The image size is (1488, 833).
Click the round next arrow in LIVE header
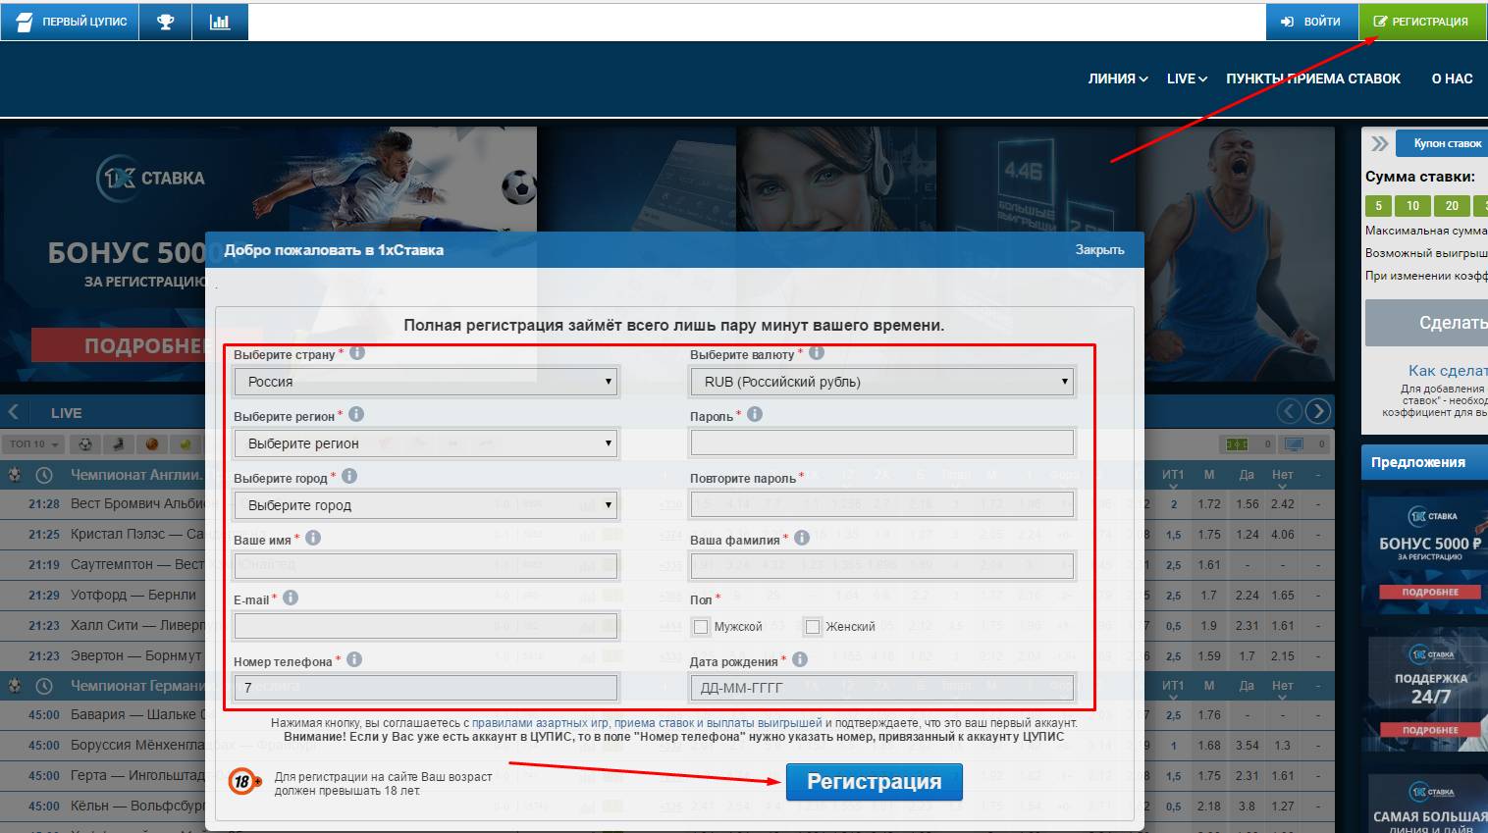click(1318, 411)
